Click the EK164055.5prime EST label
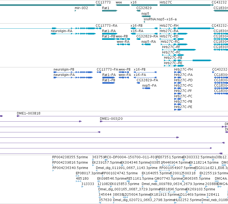The height and width of the screenshot is (204, 228). tap(156, 174)
